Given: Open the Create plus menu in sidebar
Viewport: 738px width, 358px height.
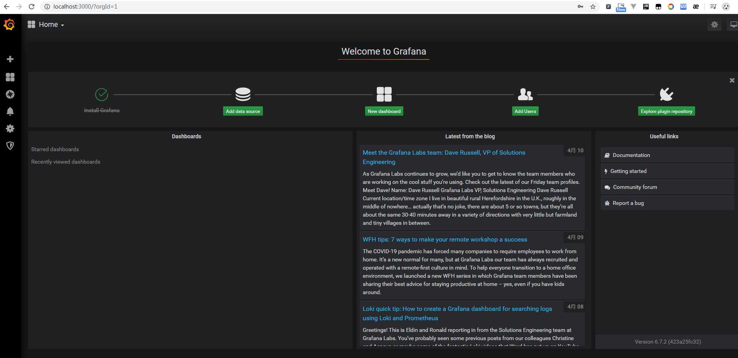Looking at the screenshot, I should click(10, 59).
